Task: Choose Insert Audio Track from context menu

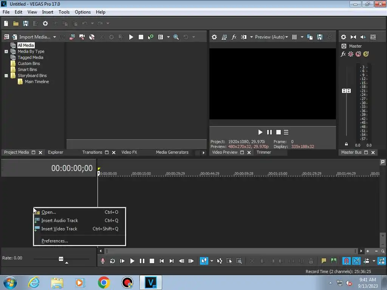Action: tap(79, 221)
